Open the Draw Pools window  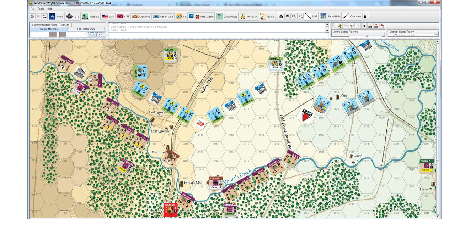227,16
